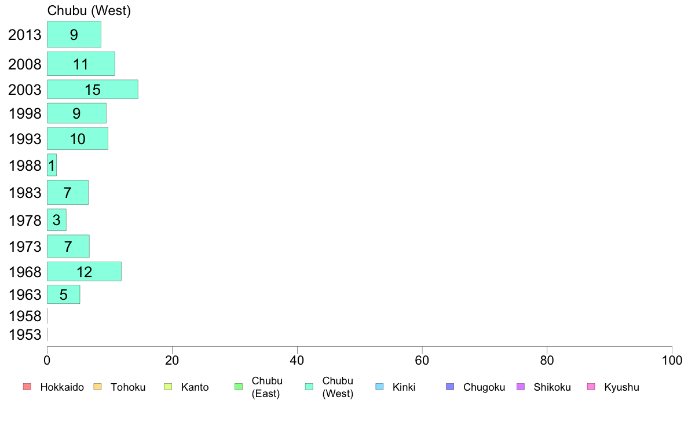Image resolution: width=688 pixels, height=426 pixels.
Task: Select the 2003 bar showing 15
Action: (x=93, y=90)
